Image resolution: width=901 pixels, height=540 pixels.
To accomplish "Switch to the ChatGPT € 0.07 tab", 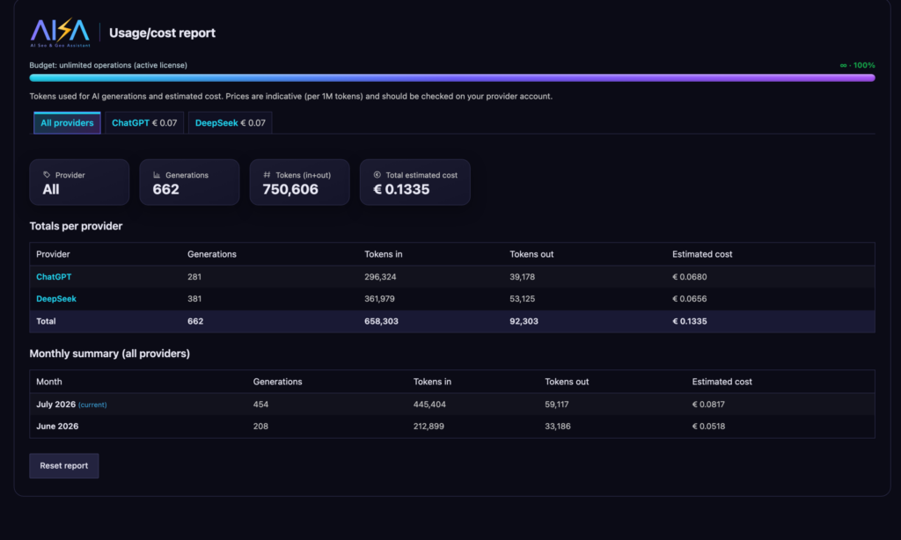I will tap(144, 123).
